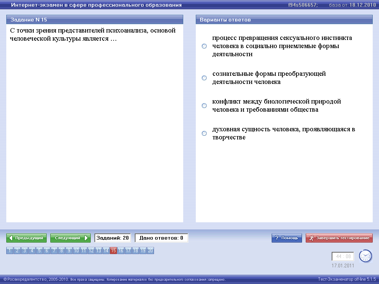Screen dimensions: 379x284
Task: Jump to question 18
Action: coord(135,251)
